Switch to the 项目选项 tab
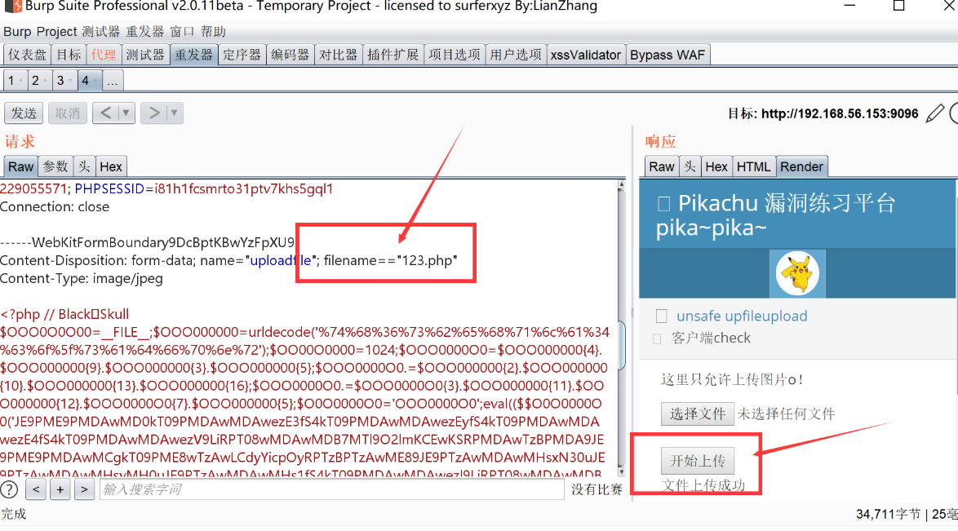The width and height of the screenshot is (958, 531). pyautogui.click(x=455, y=55)
